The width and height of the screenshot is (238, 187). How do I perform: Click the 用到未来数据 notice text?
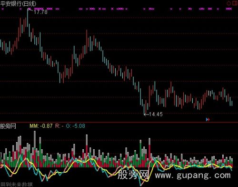click(x=16, y=185)
